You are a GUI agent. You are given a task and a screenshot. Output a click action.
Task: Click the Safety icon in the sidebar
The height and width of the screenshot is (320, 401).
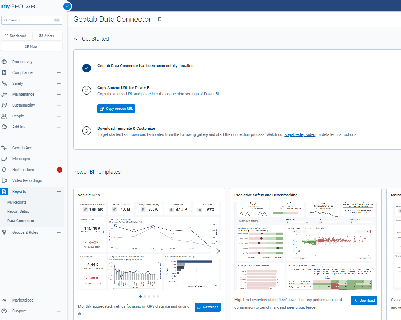coord(4,83)
